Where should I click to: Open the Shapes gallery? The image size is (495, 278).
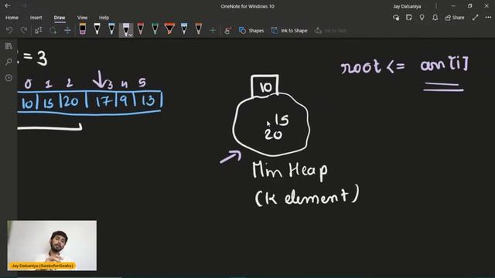coord(251,31)
